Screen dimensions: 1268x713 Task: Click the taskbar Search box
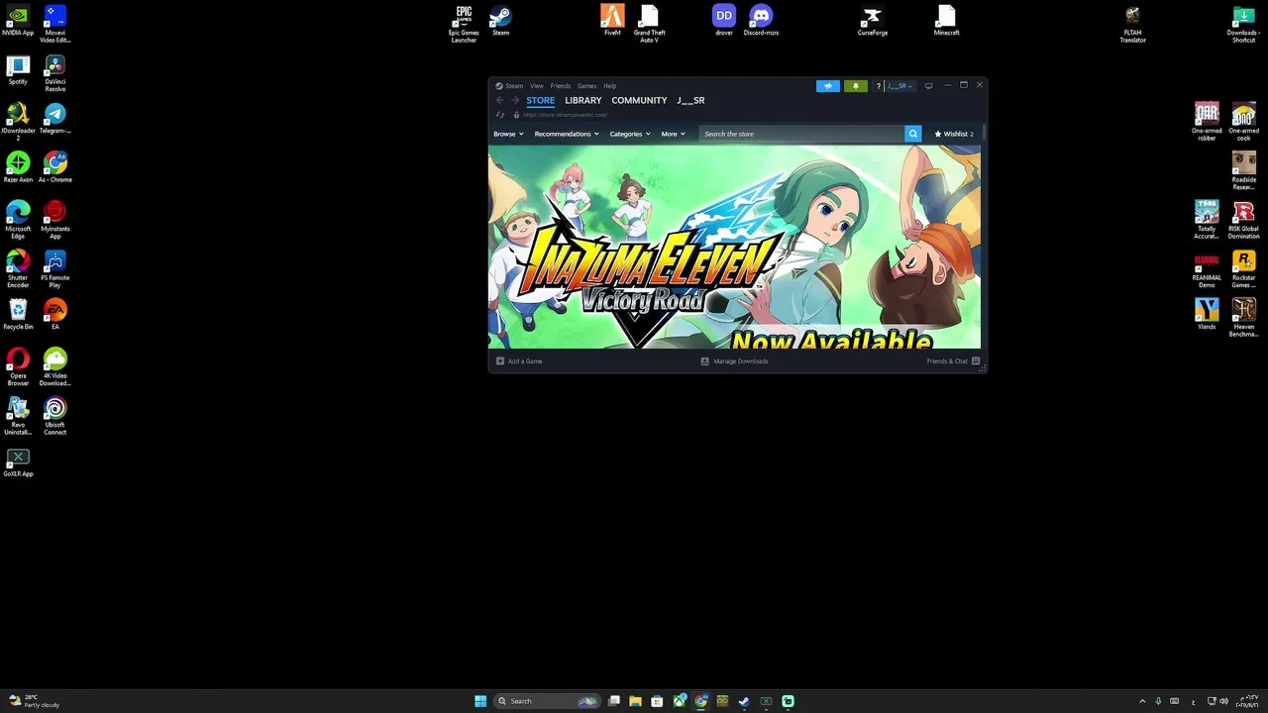point(547,701)
